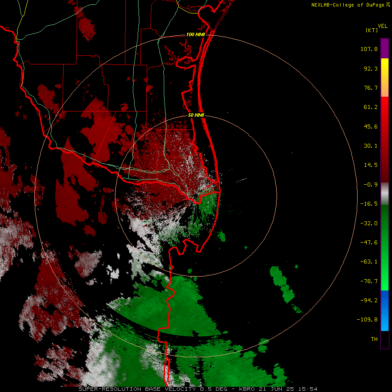This screenshot has height=392, width=392.
Task: Click the -94.2 scale value
Action: [x=369, y=301]
